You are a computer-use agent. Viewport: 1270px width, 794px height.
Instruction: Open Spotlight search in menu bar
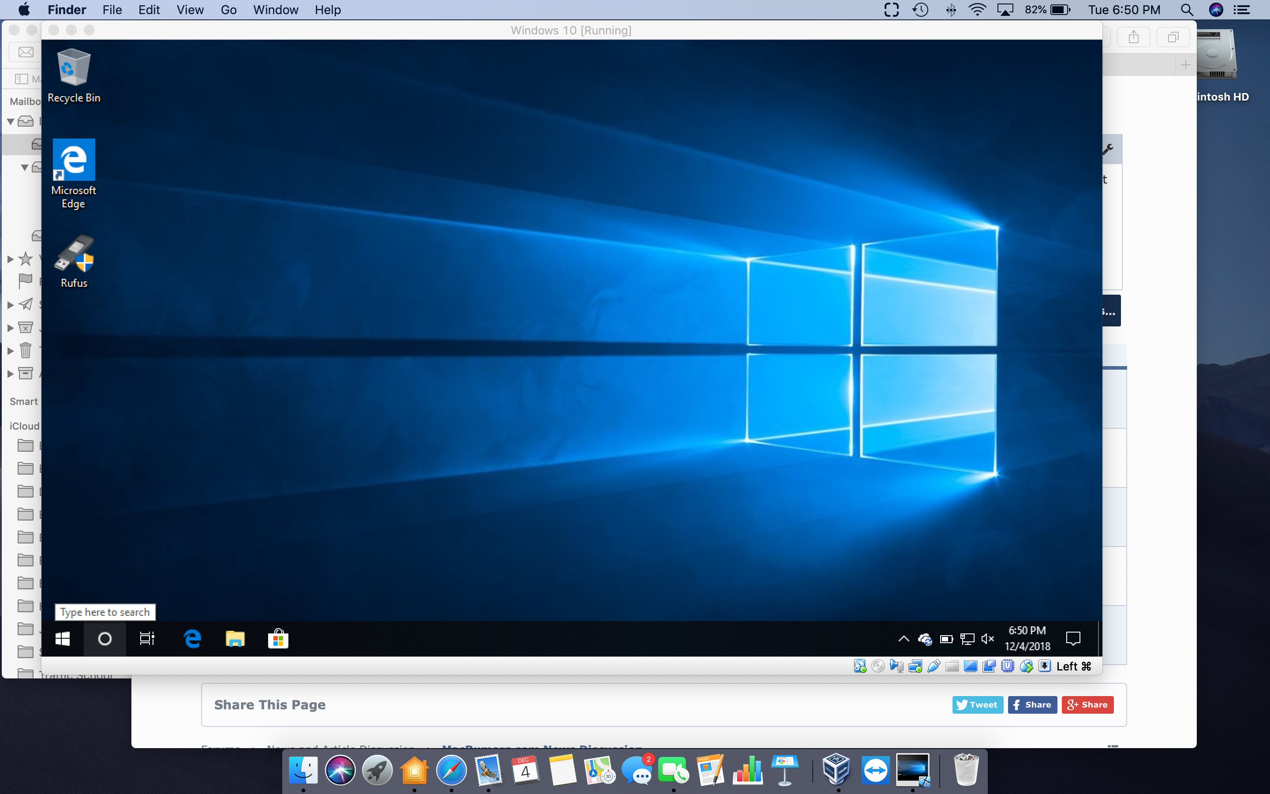pyautogui.click(x=1187, y=9)
